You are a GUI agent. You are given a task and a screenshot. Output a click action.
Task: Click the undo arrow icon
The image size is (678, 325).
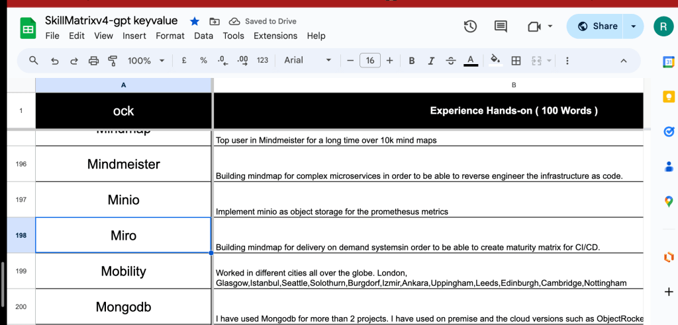coord(54,61)
